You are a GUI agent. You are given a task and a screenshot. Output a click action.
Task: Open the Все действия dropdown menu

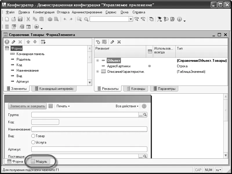[x=127, y=106]
